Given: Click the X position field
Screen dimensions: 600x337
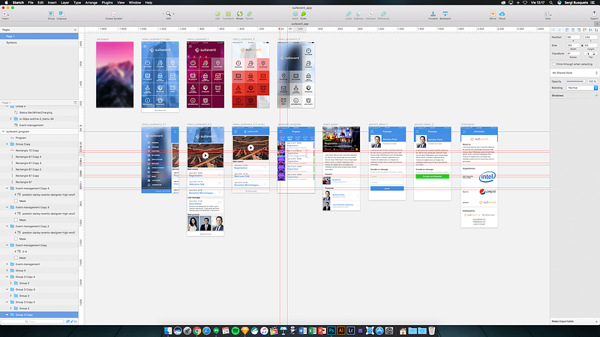Looking at the screenshot, I should pyautogui.click(x=573, y=37).
